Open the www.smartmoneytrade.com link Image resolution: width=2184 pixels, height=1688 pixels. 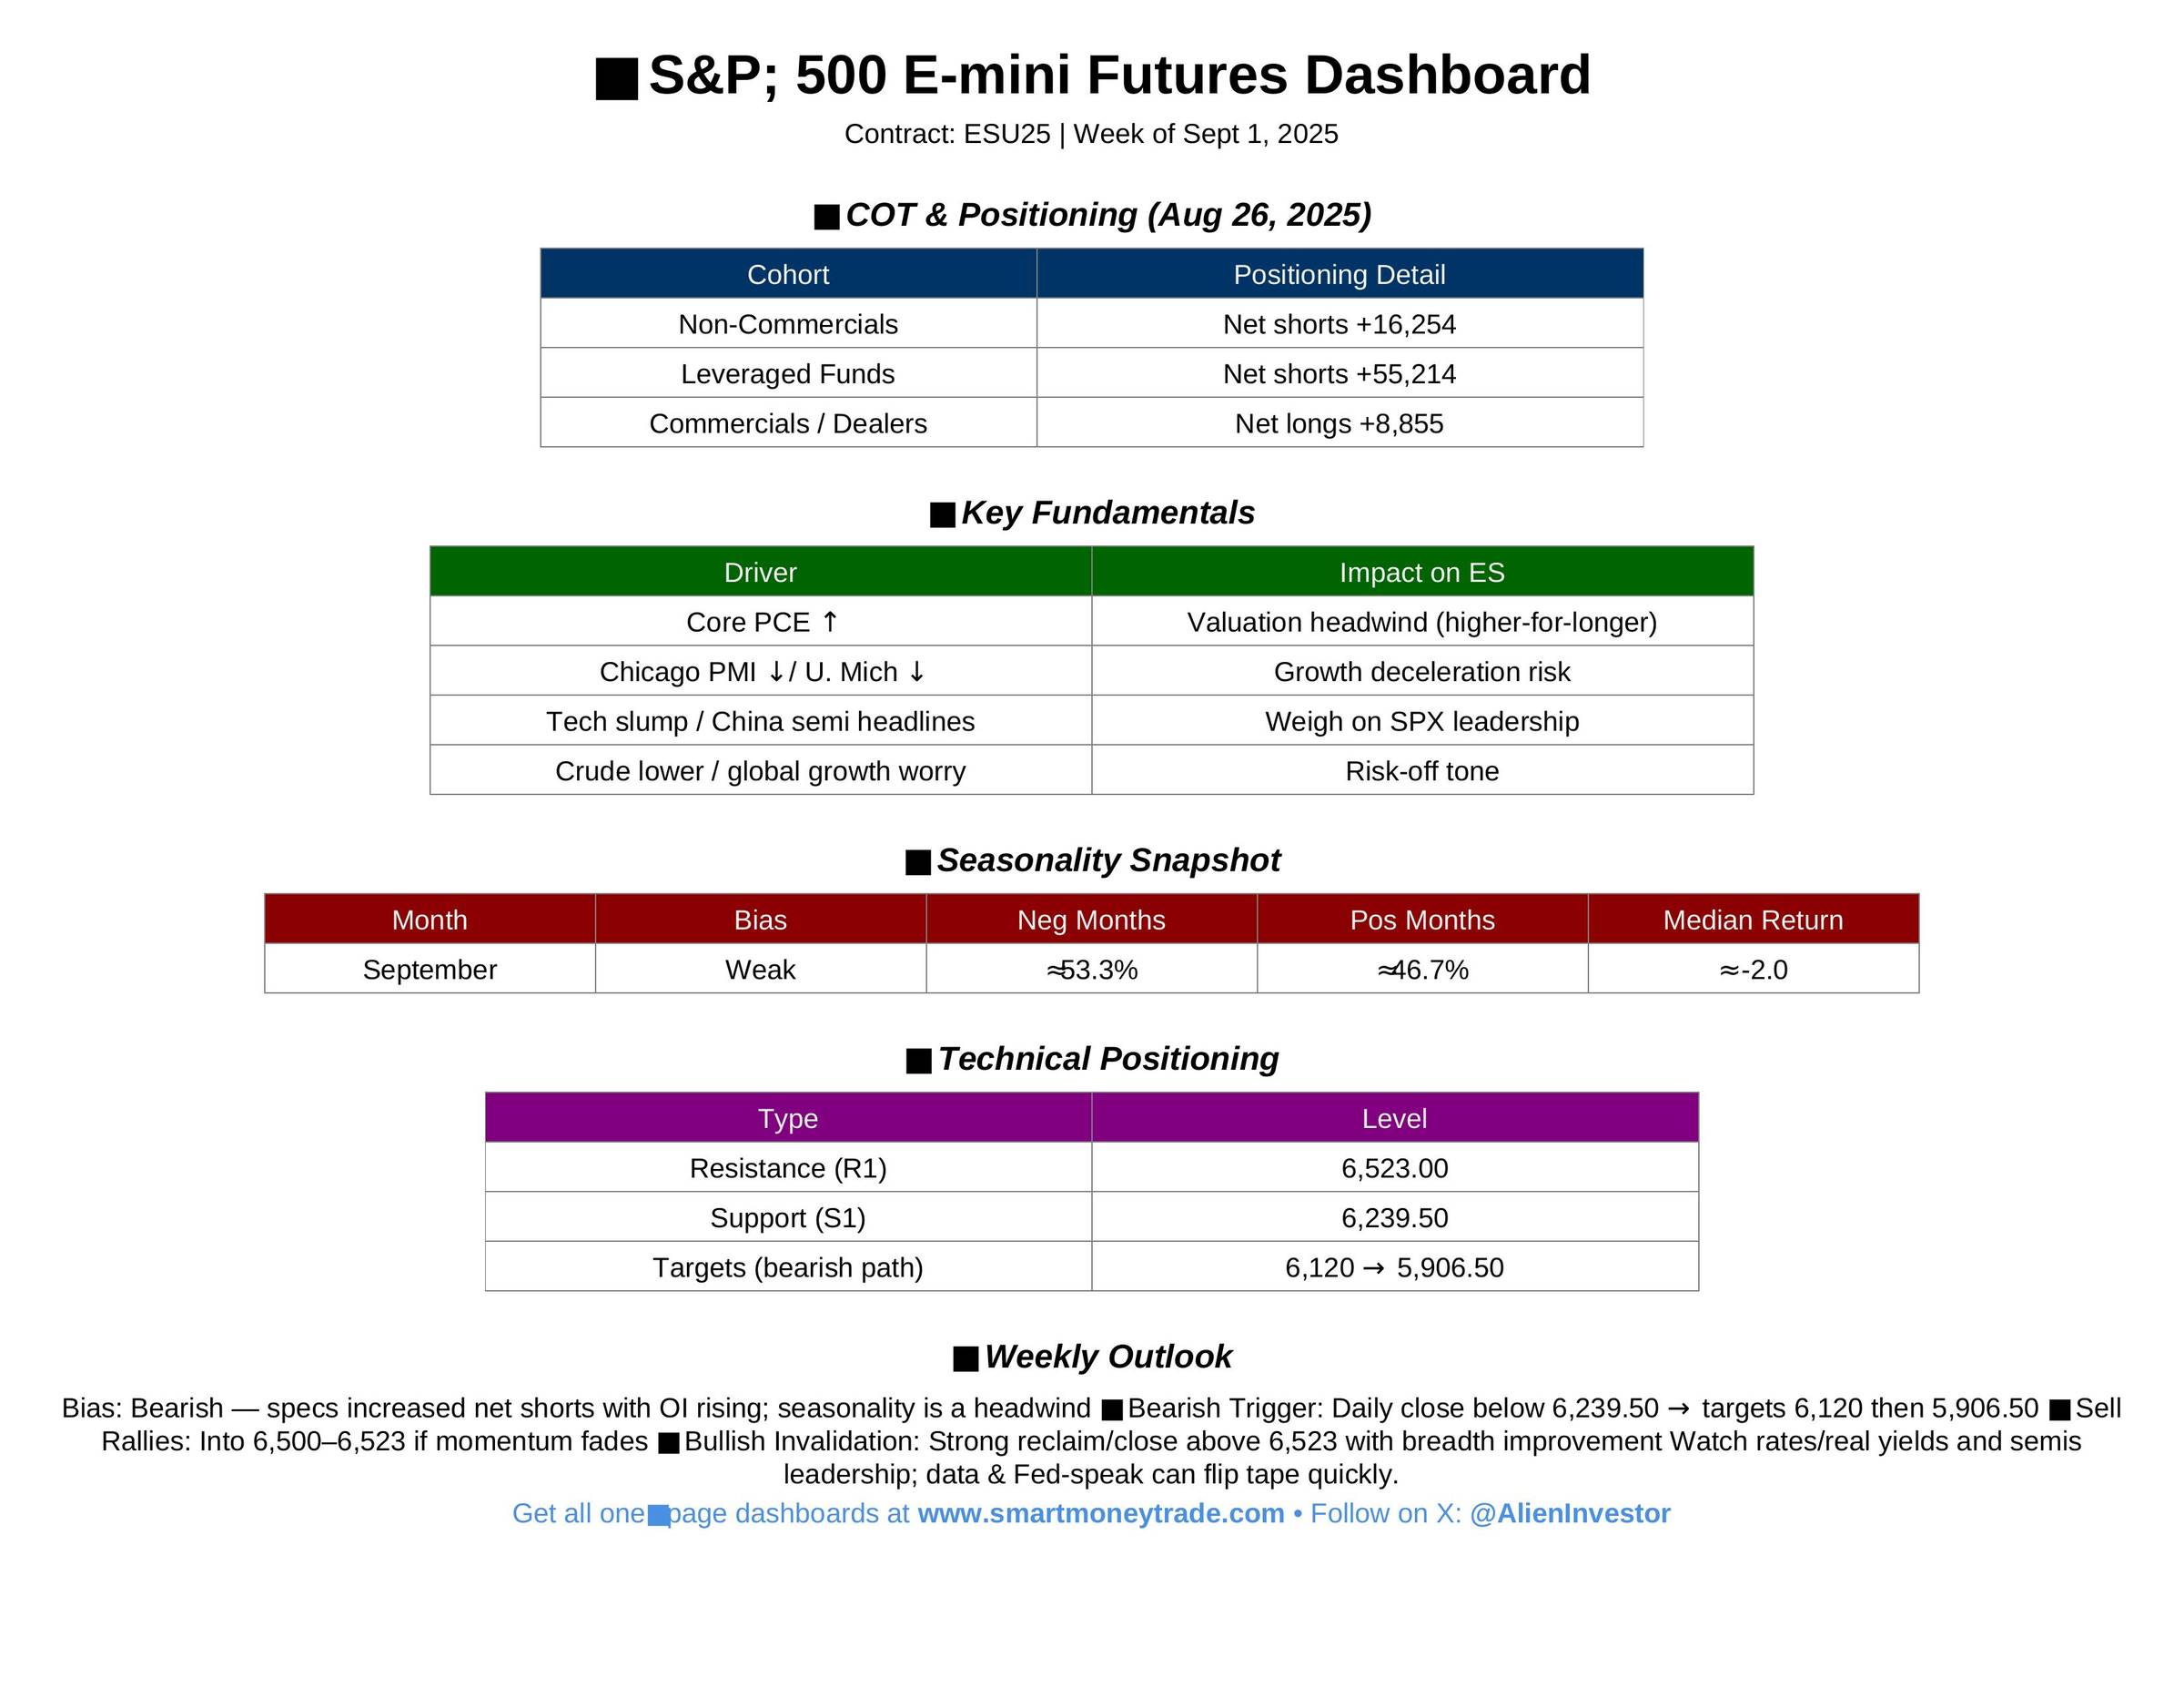[x=1100, y=1513]
